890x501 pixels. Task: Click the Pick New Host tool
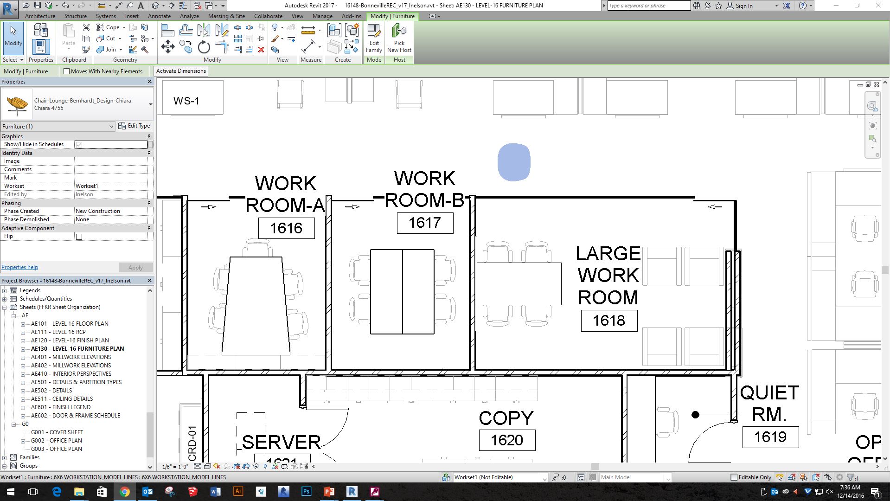[x=398, y=39]
